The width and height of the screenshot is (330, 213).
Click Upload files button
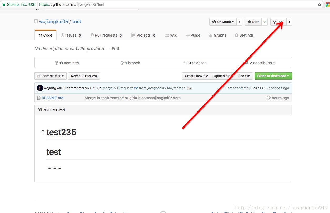tap(223, 76)
